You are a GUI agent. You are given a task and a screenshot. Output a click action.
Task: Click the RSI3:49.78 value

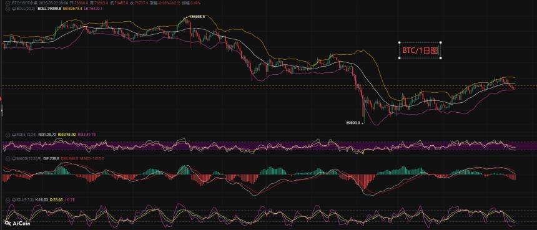click(87, 135)
